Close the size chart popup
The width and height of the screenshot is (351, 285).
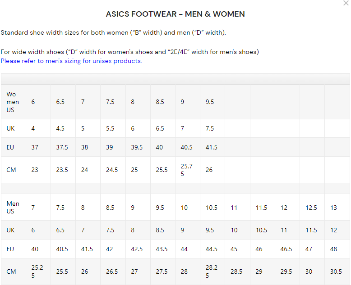(x=346, y=4)
